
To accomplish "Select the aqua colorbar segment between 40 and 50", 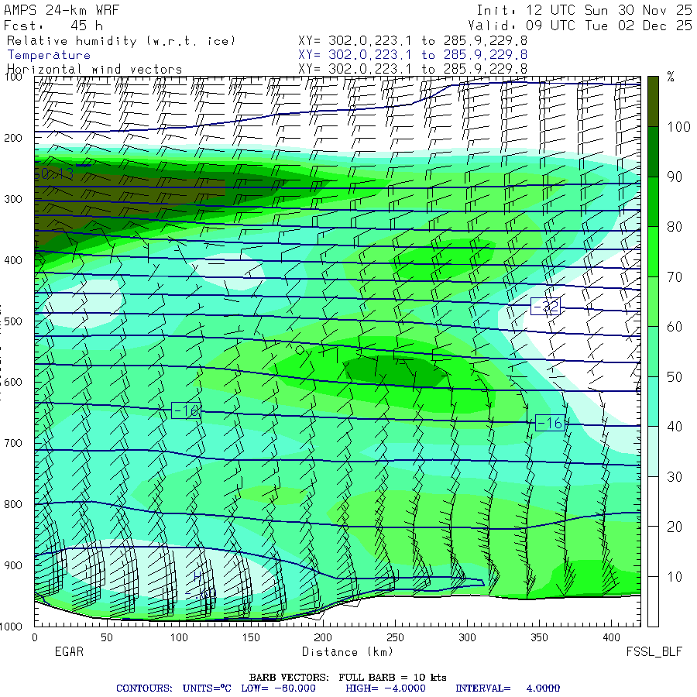I will [653, 401].
